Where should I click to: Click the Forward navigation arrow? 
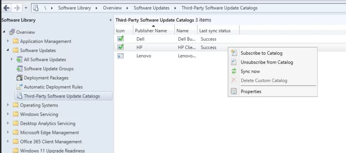(17, 8)
